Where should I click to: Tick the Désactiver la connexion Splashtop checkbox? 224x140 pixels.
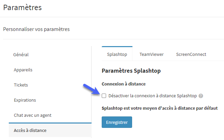(104, 96)
